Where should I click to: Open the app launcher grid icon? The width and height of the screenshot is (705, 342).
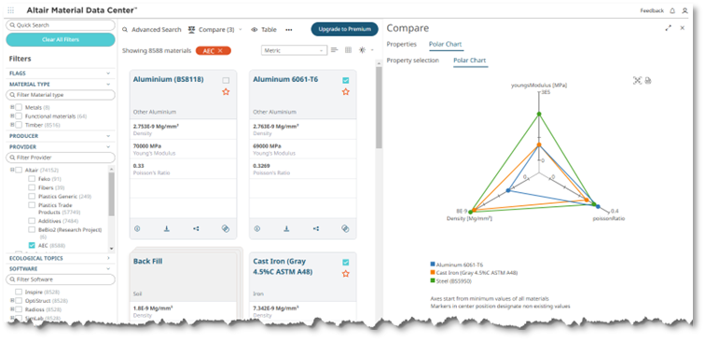(x=11, y=10)
